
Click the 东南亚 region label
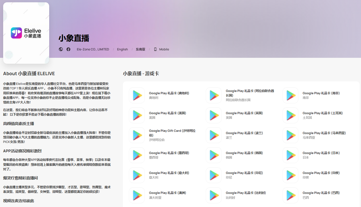(141, 49)
